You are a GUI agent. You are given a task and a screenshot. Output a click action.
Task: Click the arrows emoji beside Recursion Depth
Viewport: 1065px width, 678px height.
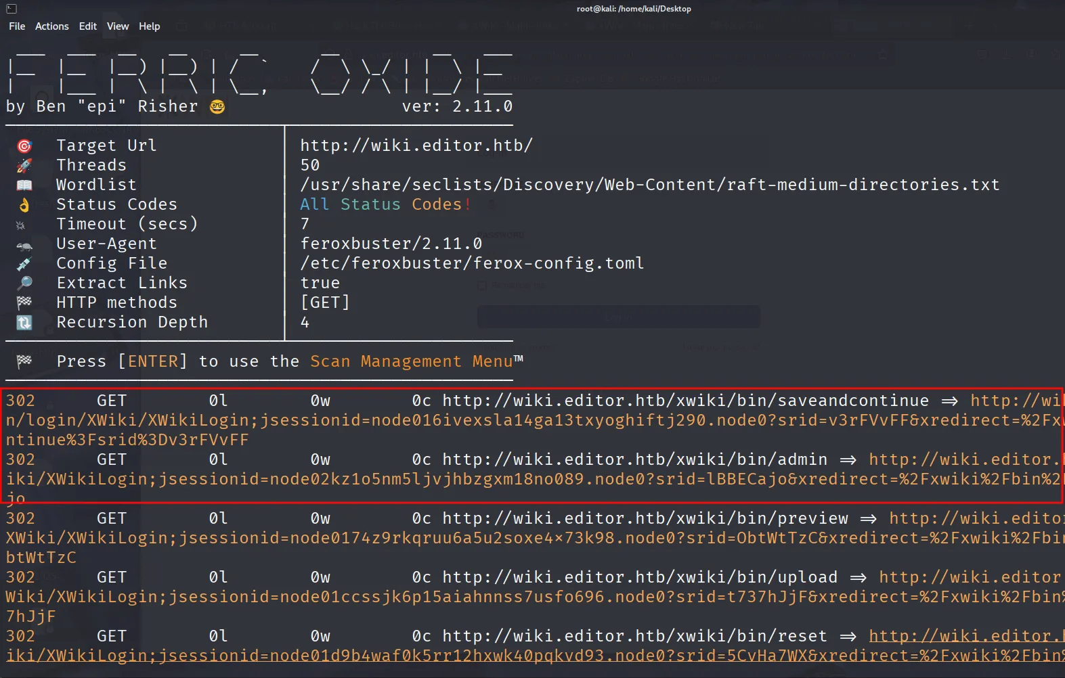[24, 323]
